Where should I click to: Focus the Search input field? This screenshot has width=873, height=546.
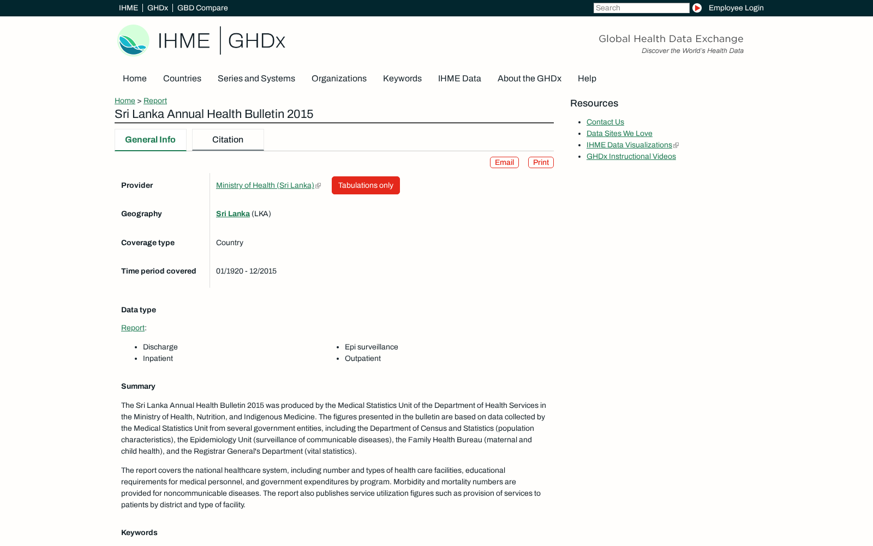click(x=641, y=8)
